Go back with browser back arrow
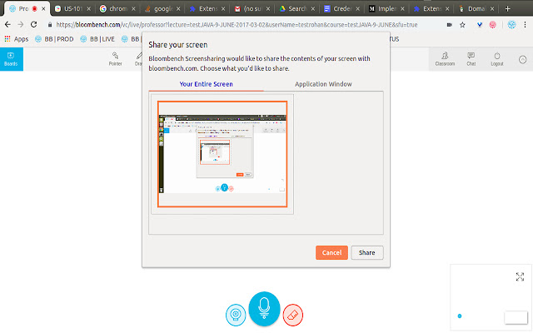The height and width of the screenshot is (333, 533). pos(7,24)
